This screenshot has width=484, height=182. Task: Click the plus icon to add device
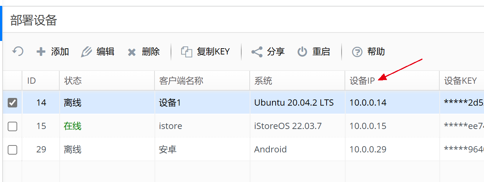[41, 52]
